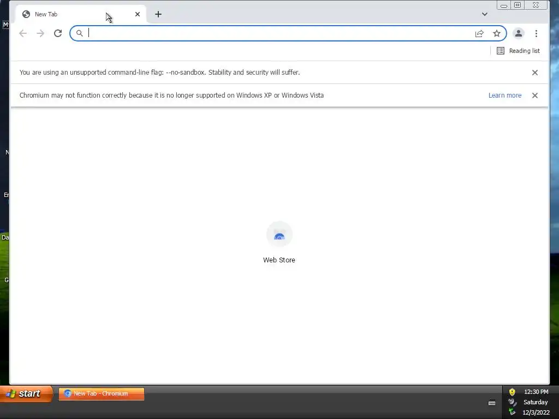The width and height of the screenshot is (559, 419).
Task: Select the New Tab tab
Action: coord(81,14)
